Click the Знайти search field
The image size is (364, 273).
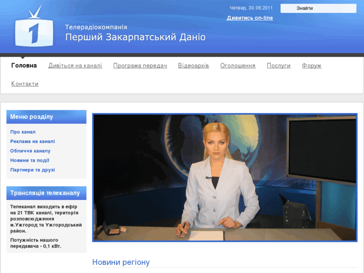coord(318,9)
